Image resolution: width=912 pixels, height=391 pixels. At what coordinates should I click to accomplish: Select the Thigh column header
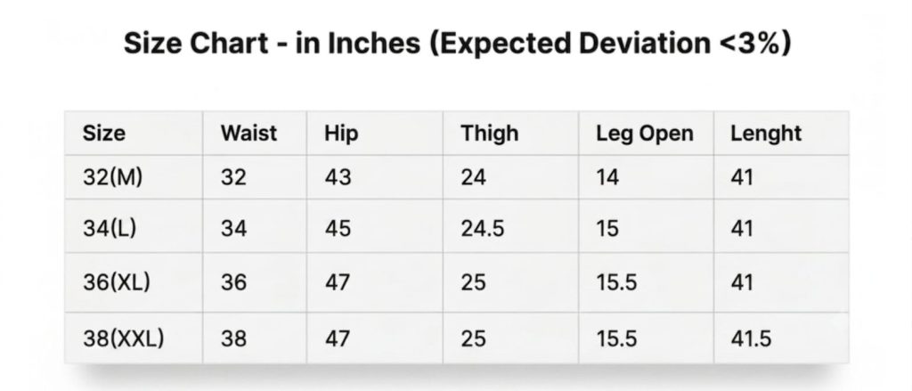point(489,134)
